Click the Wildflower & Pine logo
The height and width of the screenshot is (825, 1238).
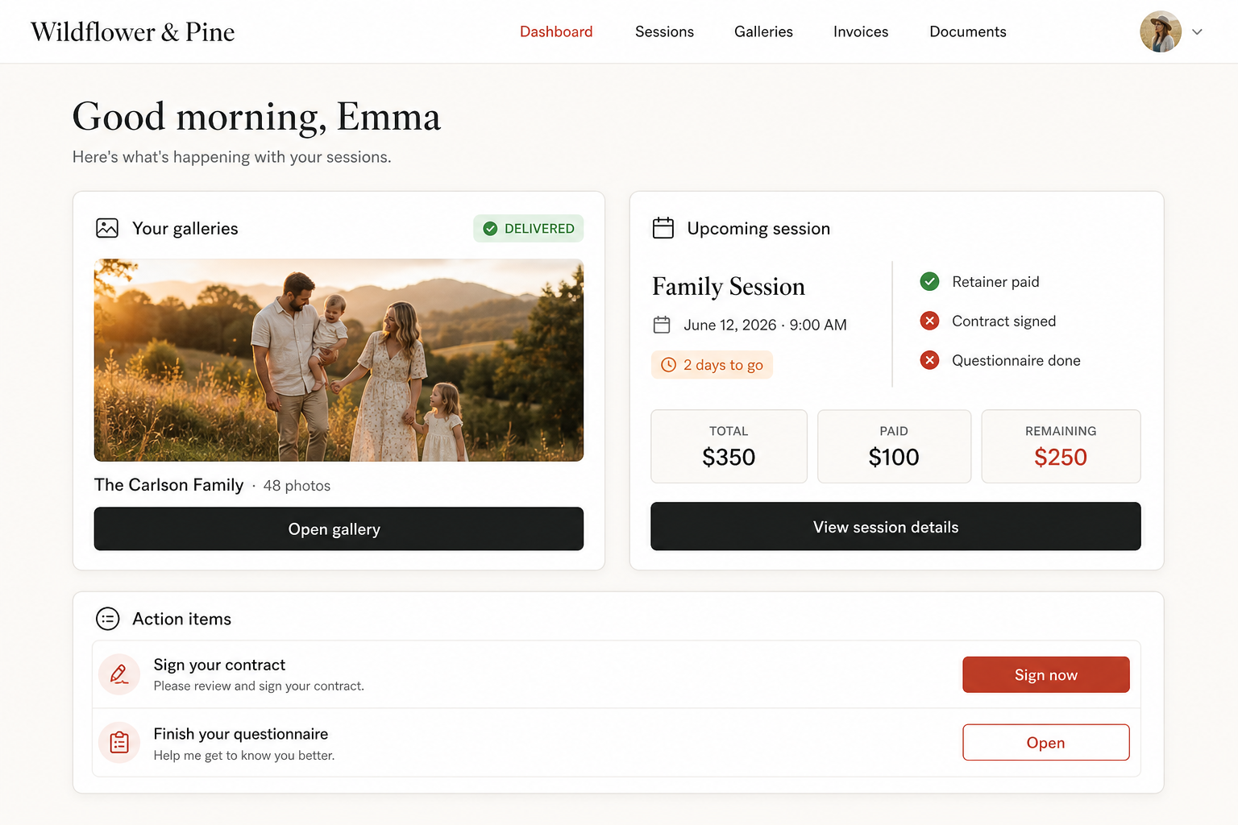click(133, 31)
